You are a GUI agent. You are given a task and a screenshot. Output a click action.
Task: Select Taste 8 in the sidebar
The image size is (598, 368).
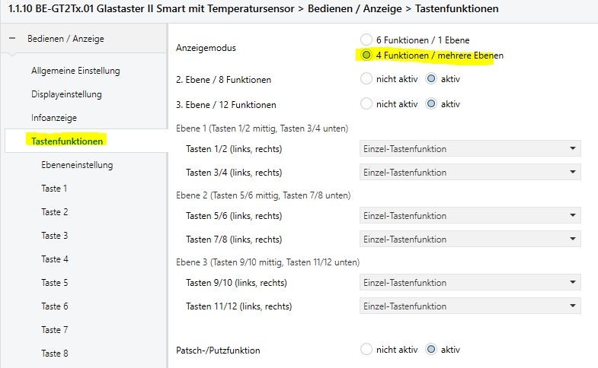point(55,354)
